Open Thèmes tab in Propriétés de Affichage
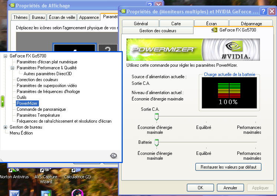The image size is (277, 196). 20,17
